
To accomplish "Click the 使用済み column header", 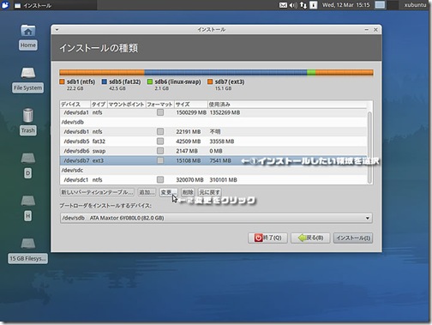I will point(287,105).
